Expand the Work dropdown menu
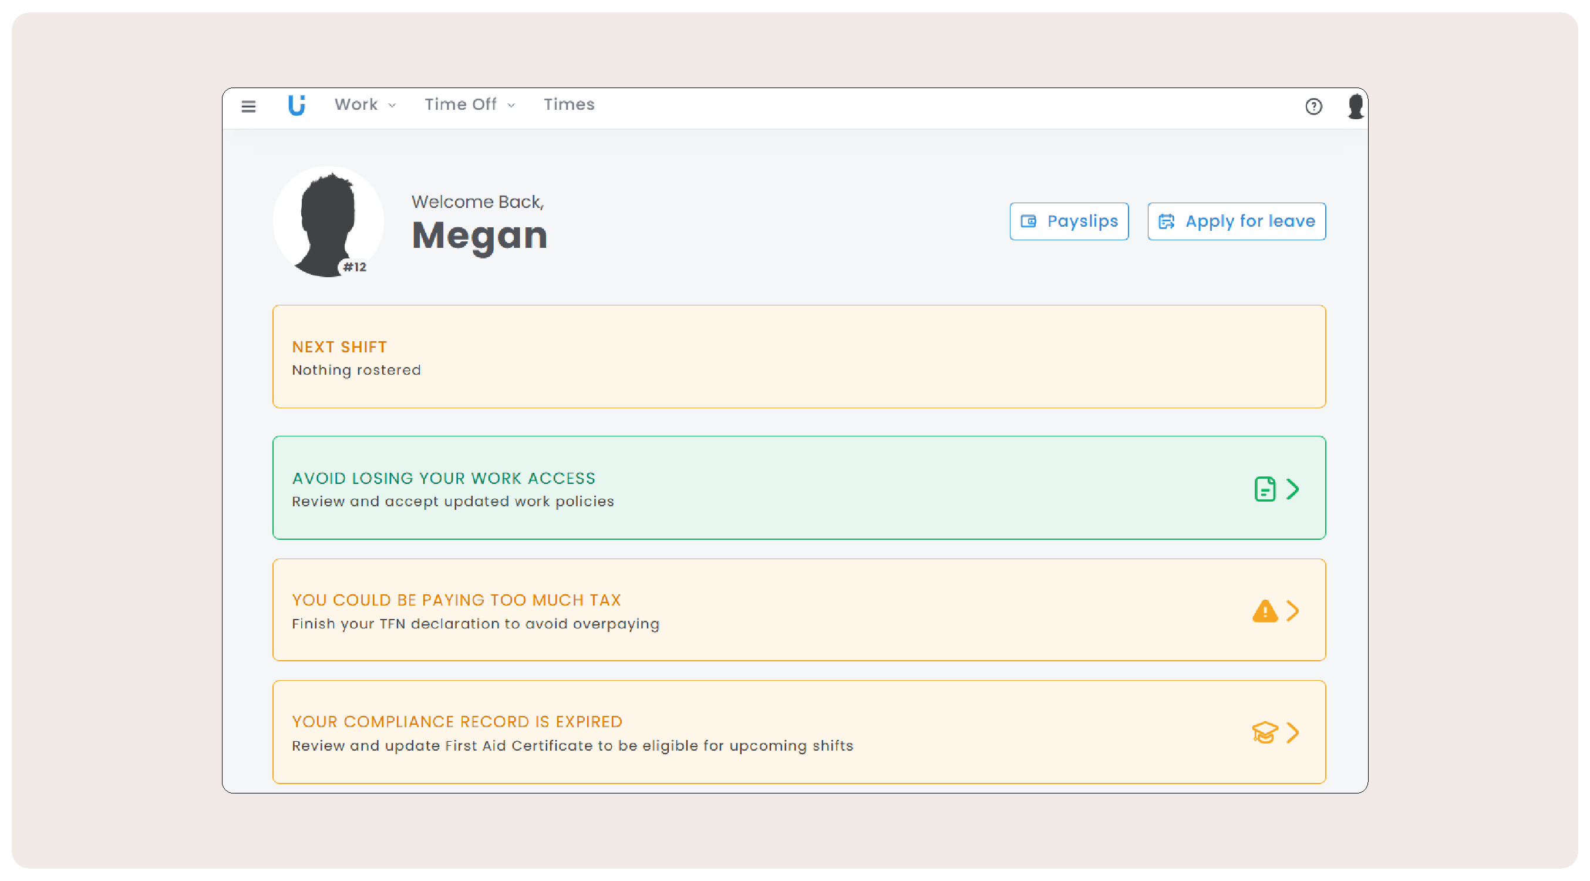This screenshot has height=881, width=1590. coord(365,105)
